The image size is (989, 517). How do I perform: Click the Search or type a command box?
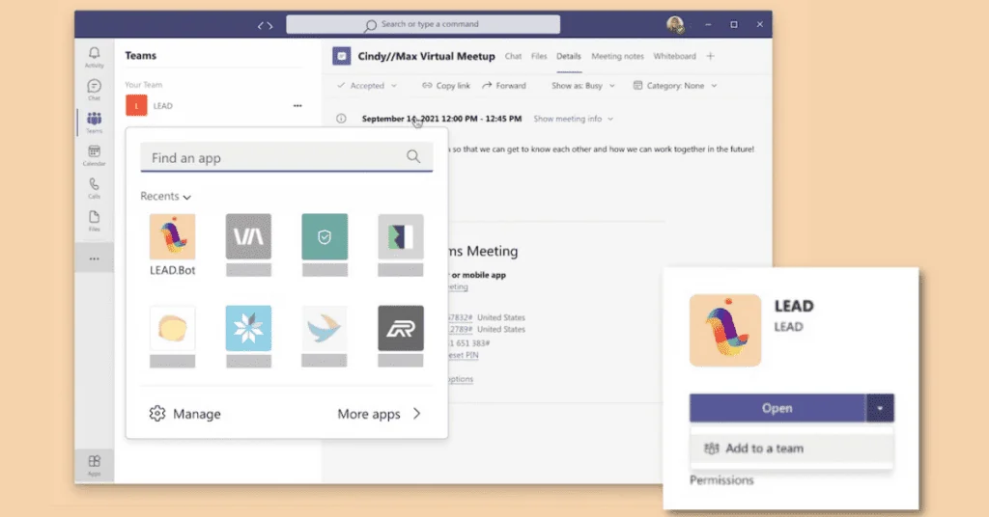[423, 24]
